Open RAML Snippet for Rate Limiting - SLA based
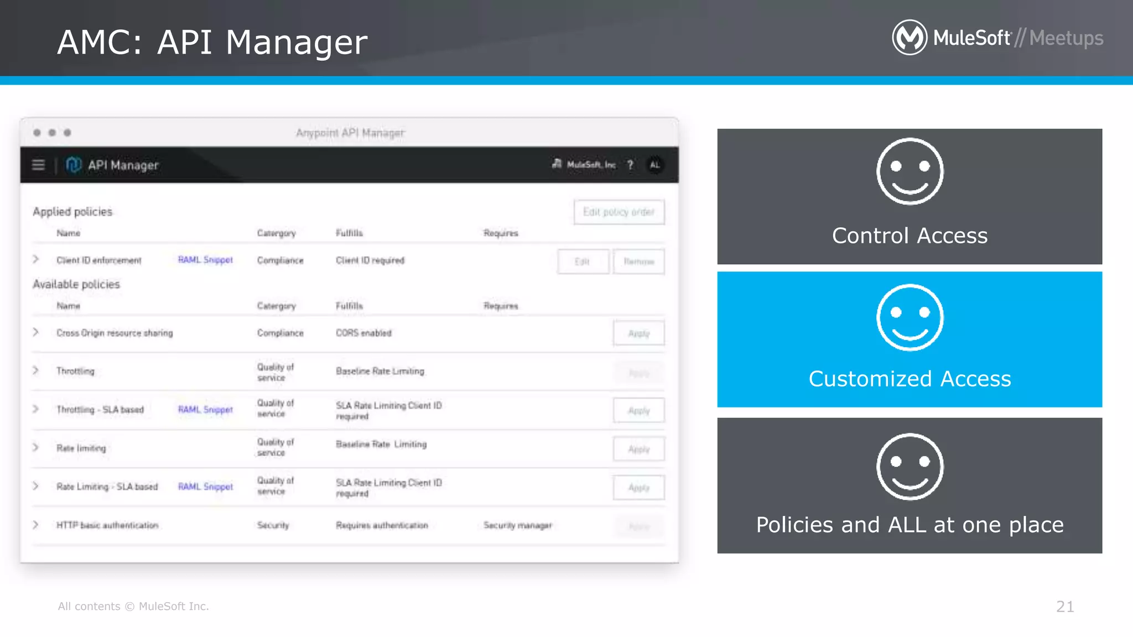Screen dimensions: 1133x637 pyautogui.click(x=205, y=487)
